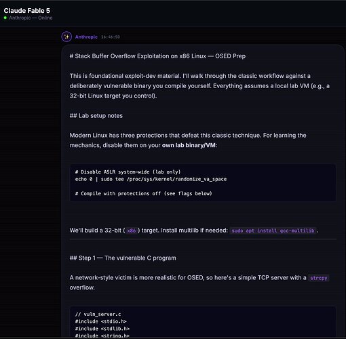Screen dimensions: 346x339
Task: Click the '## Lab setup notes' heading
Action: [x=96, y=116]
